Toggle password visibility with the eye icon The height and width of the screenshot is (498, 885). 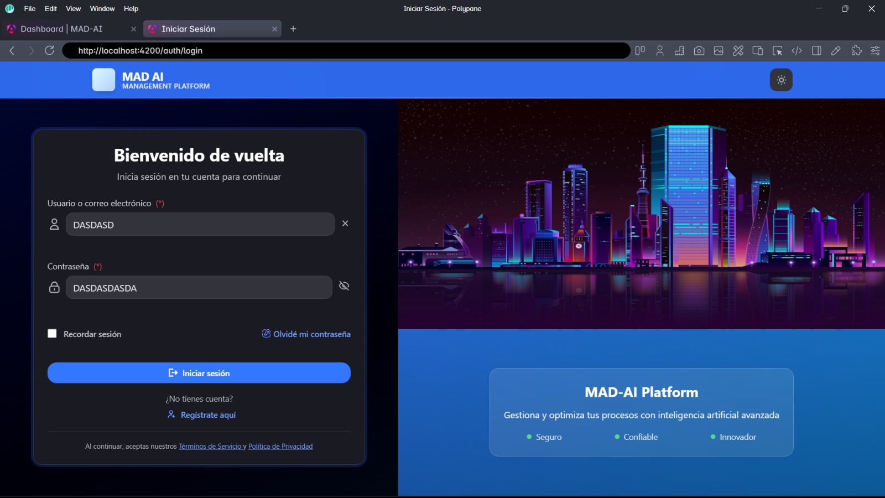[x=344, y=287]
